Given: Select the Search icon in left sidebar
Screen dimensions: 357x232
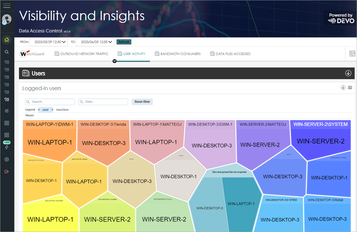Looking at the screenshot, I should 6,52.
